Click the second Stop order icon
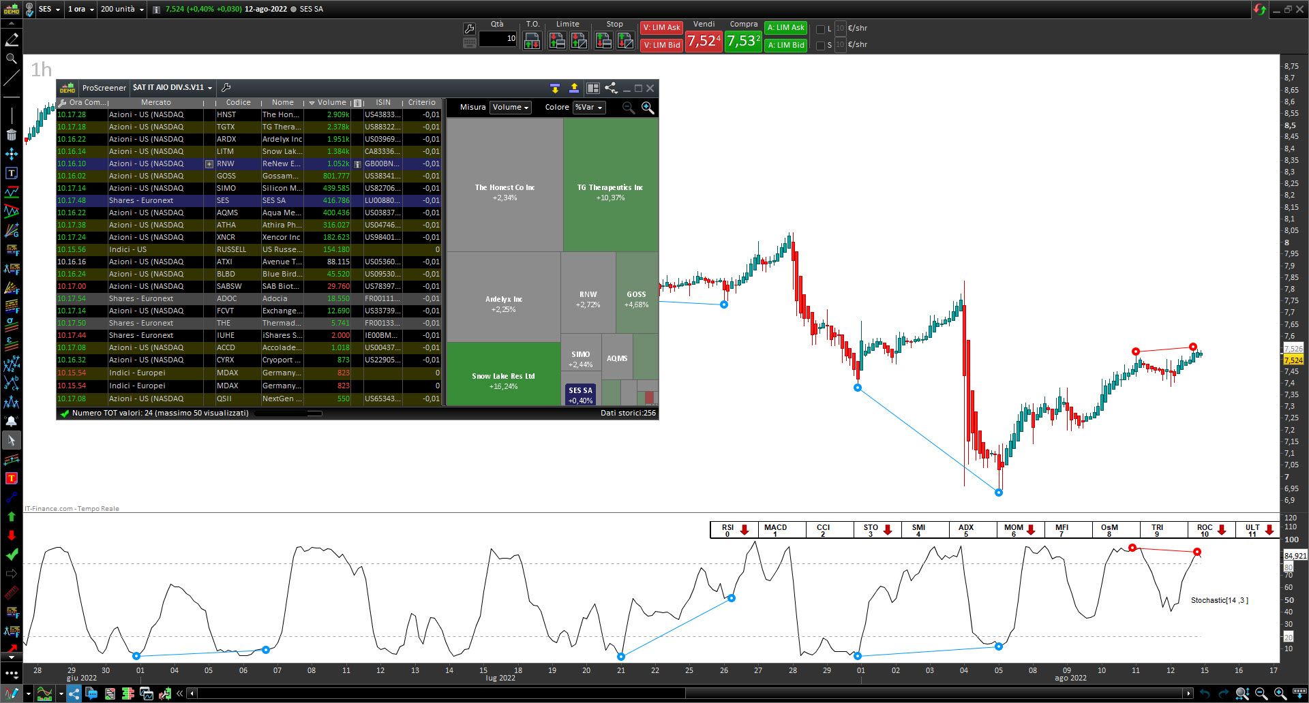This screenshot has height=703, width=1309. pyautogui.click(x=625, y=41)
